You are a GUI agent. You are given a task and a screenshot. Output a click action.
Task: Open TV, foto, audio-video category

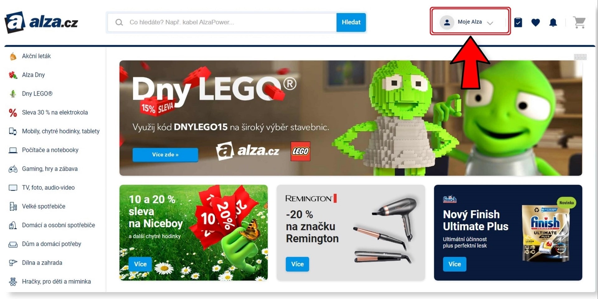[x=48, y=187]
